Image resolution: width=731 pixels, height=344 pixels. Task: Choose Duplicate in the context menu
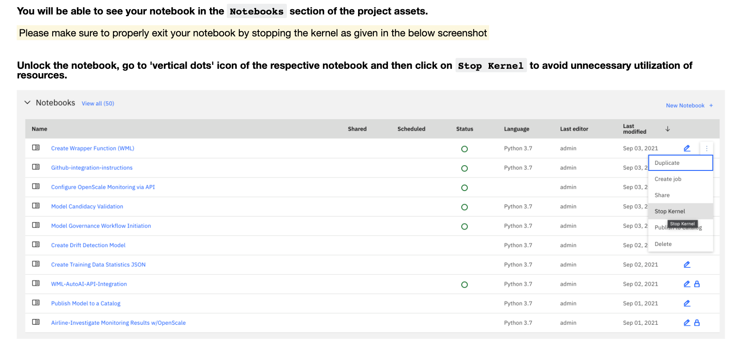[x=667, y=163]
